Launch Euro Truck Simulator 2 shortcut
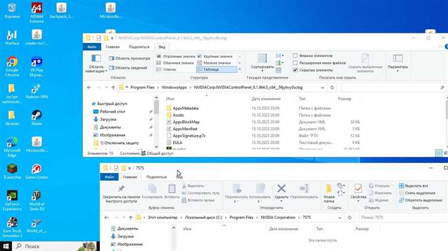The width and height of the screenshot is (448, 251). pos(12,227)
